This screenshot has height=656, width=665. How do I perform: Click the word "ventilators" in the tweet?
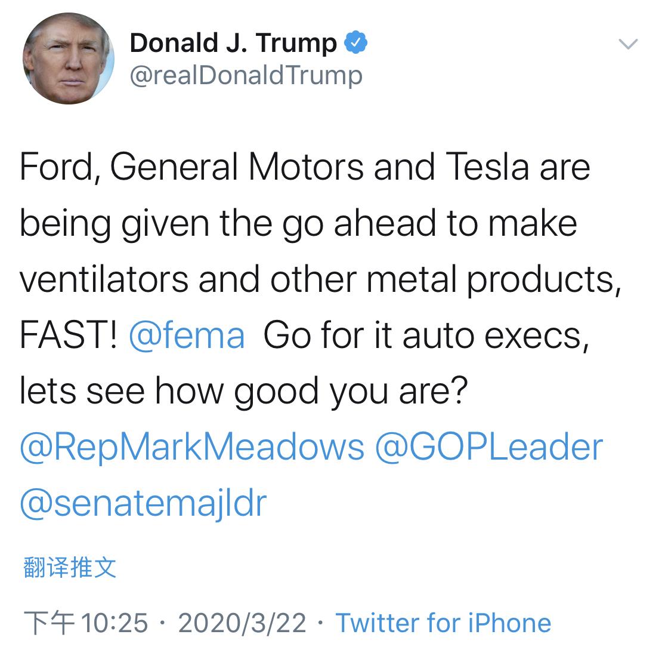point(103,279)
